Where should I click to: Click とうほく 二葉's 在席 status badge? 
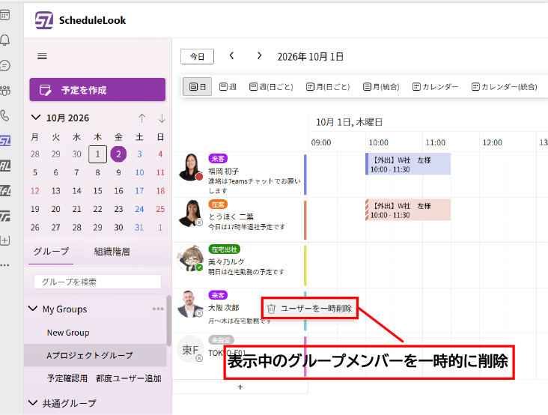coord(218,205)
